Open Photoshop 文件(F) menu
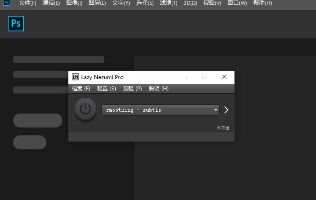Viewport: 316px width, 200px height. (28, 3)
